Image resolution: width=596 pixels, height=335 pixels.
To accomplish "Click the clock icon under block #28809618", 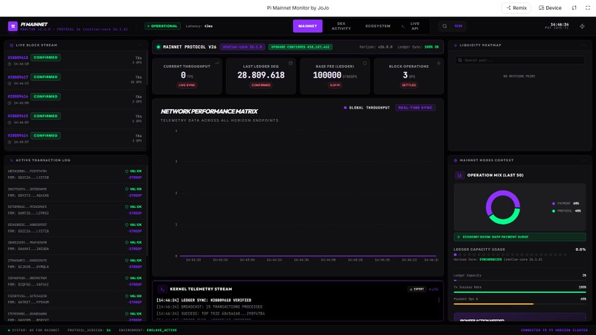I will [9, 64].
